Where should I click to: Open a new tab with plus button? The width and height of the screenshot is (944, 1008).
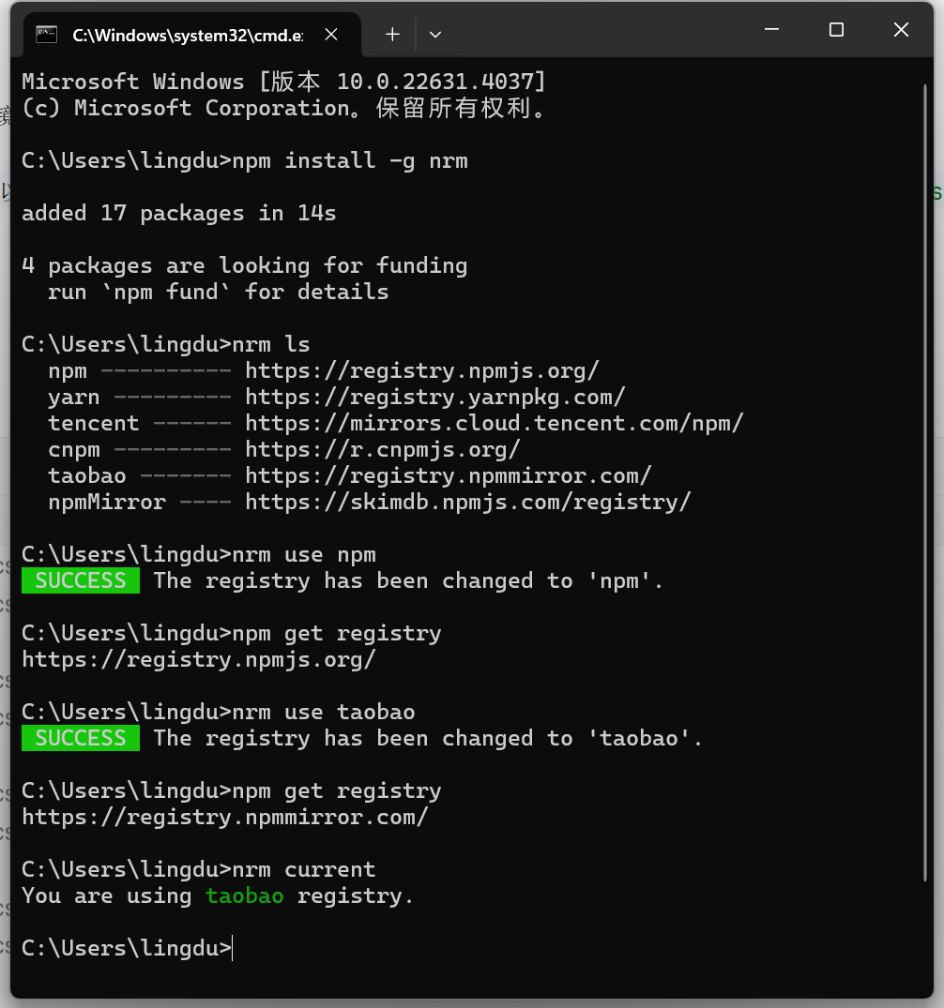pos(392,35)
